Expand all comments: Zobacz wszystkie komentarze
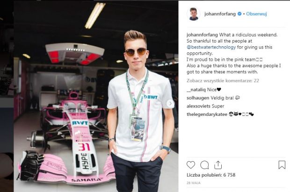290x192 pixels. click(223, 80)
